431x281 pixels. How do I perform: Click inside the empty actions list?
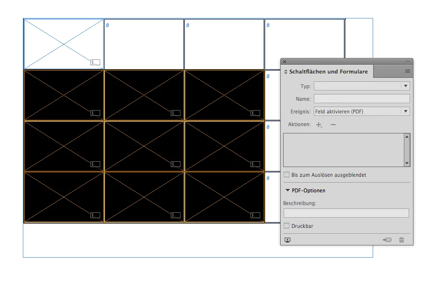343,150
